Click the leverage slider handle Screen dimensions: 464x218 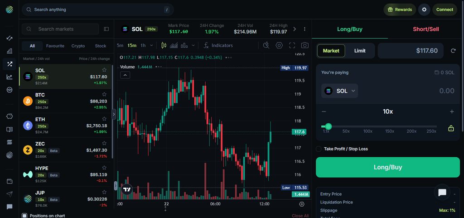click(x=328, y=126)
